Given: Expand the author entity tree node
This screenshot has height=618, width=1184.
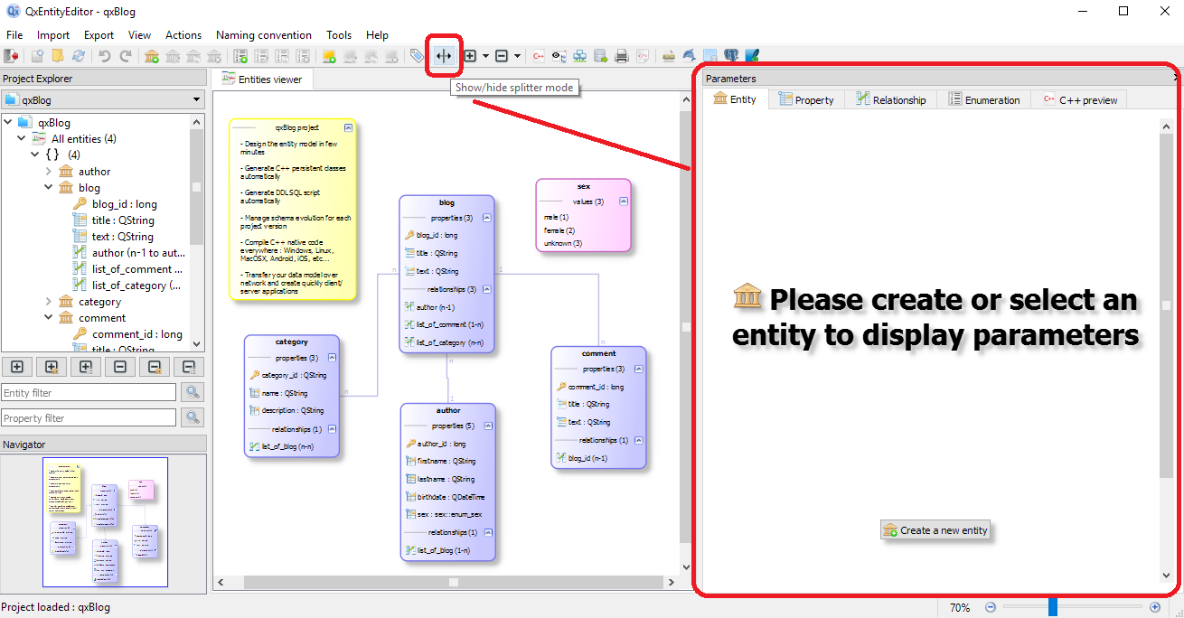Looking at the screenshot, I should tap(49, 172).
